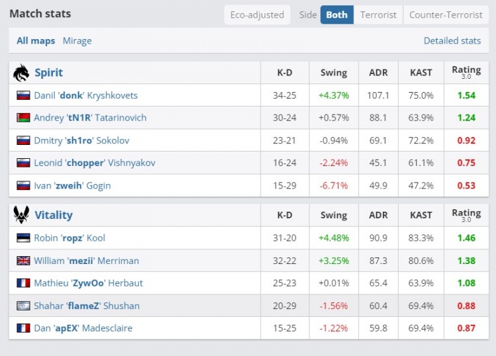496x356 pixels.
Task: Click the Spirit dragon team logo
Action: (21, 73)
